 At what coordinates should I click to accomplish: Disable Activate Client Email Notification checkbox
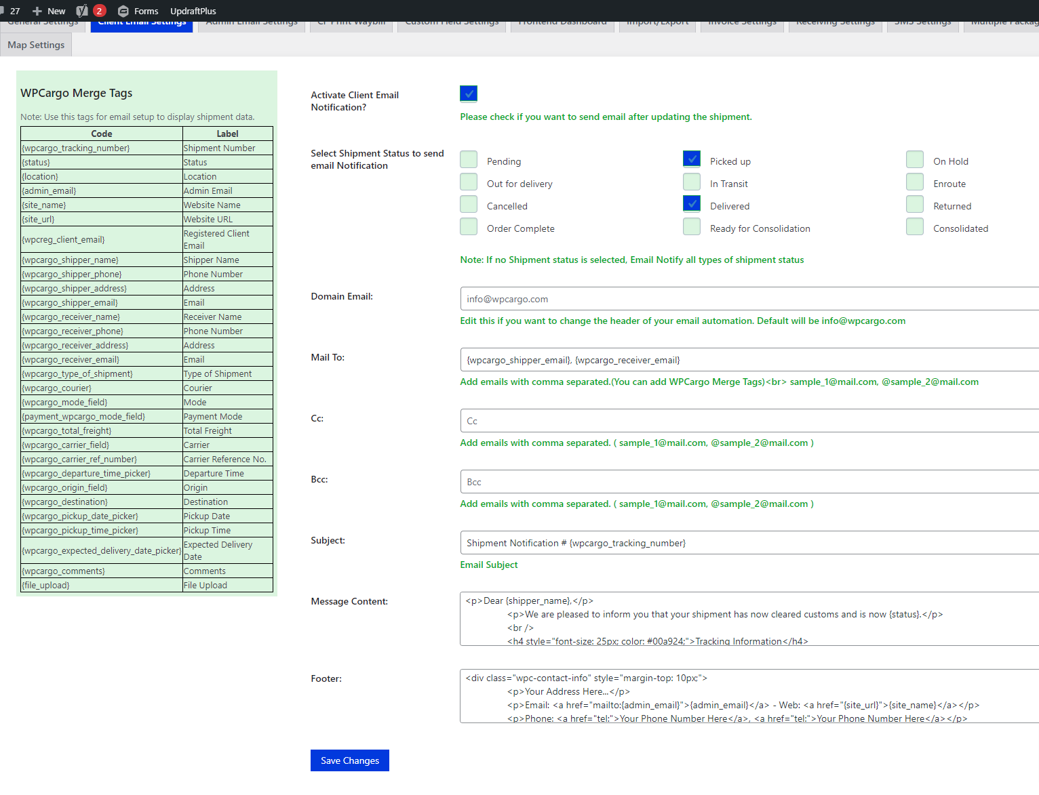tap(469, 94)
